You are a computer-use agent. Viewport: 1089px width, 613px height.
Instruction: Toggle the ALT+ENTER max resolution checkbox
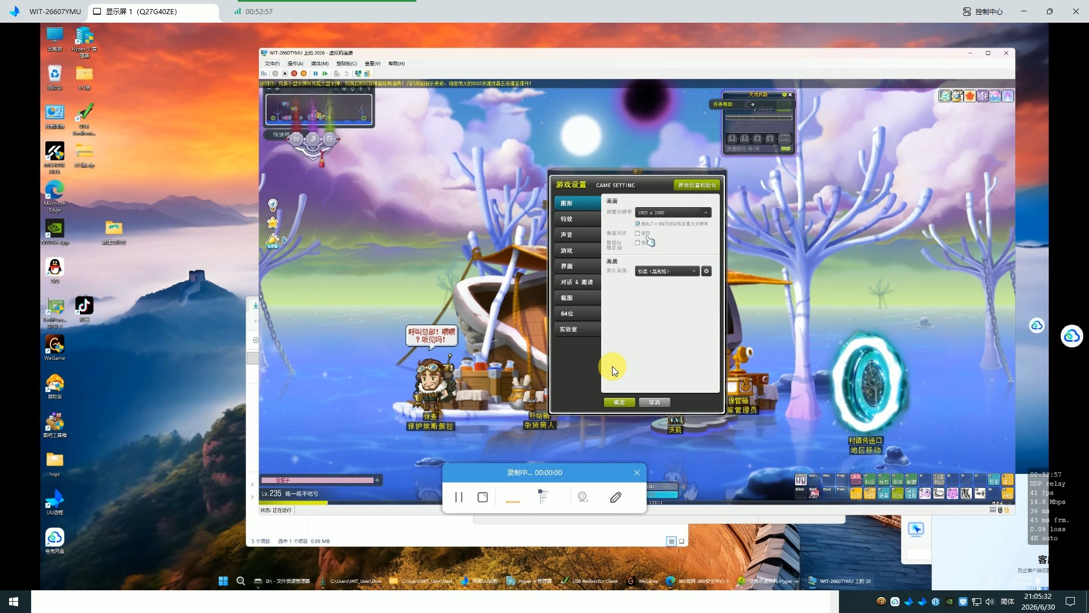pos(638,224)
